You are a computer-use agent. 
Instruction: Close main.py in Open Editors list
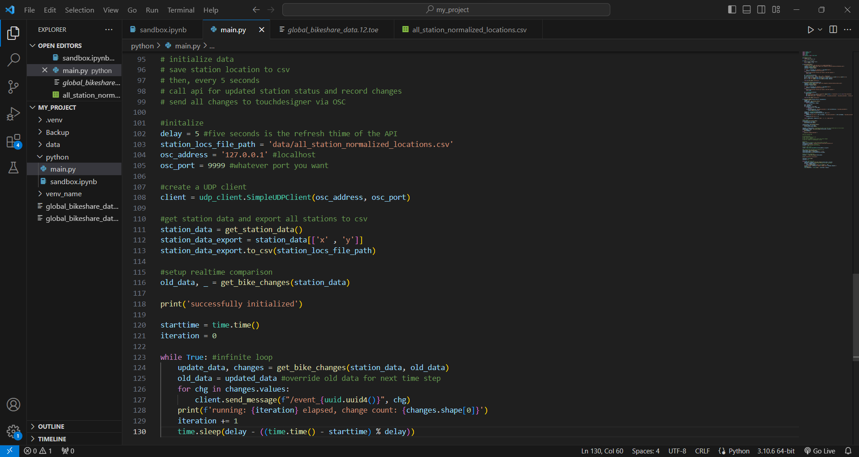pyautogui.click(x=45, y=70)
